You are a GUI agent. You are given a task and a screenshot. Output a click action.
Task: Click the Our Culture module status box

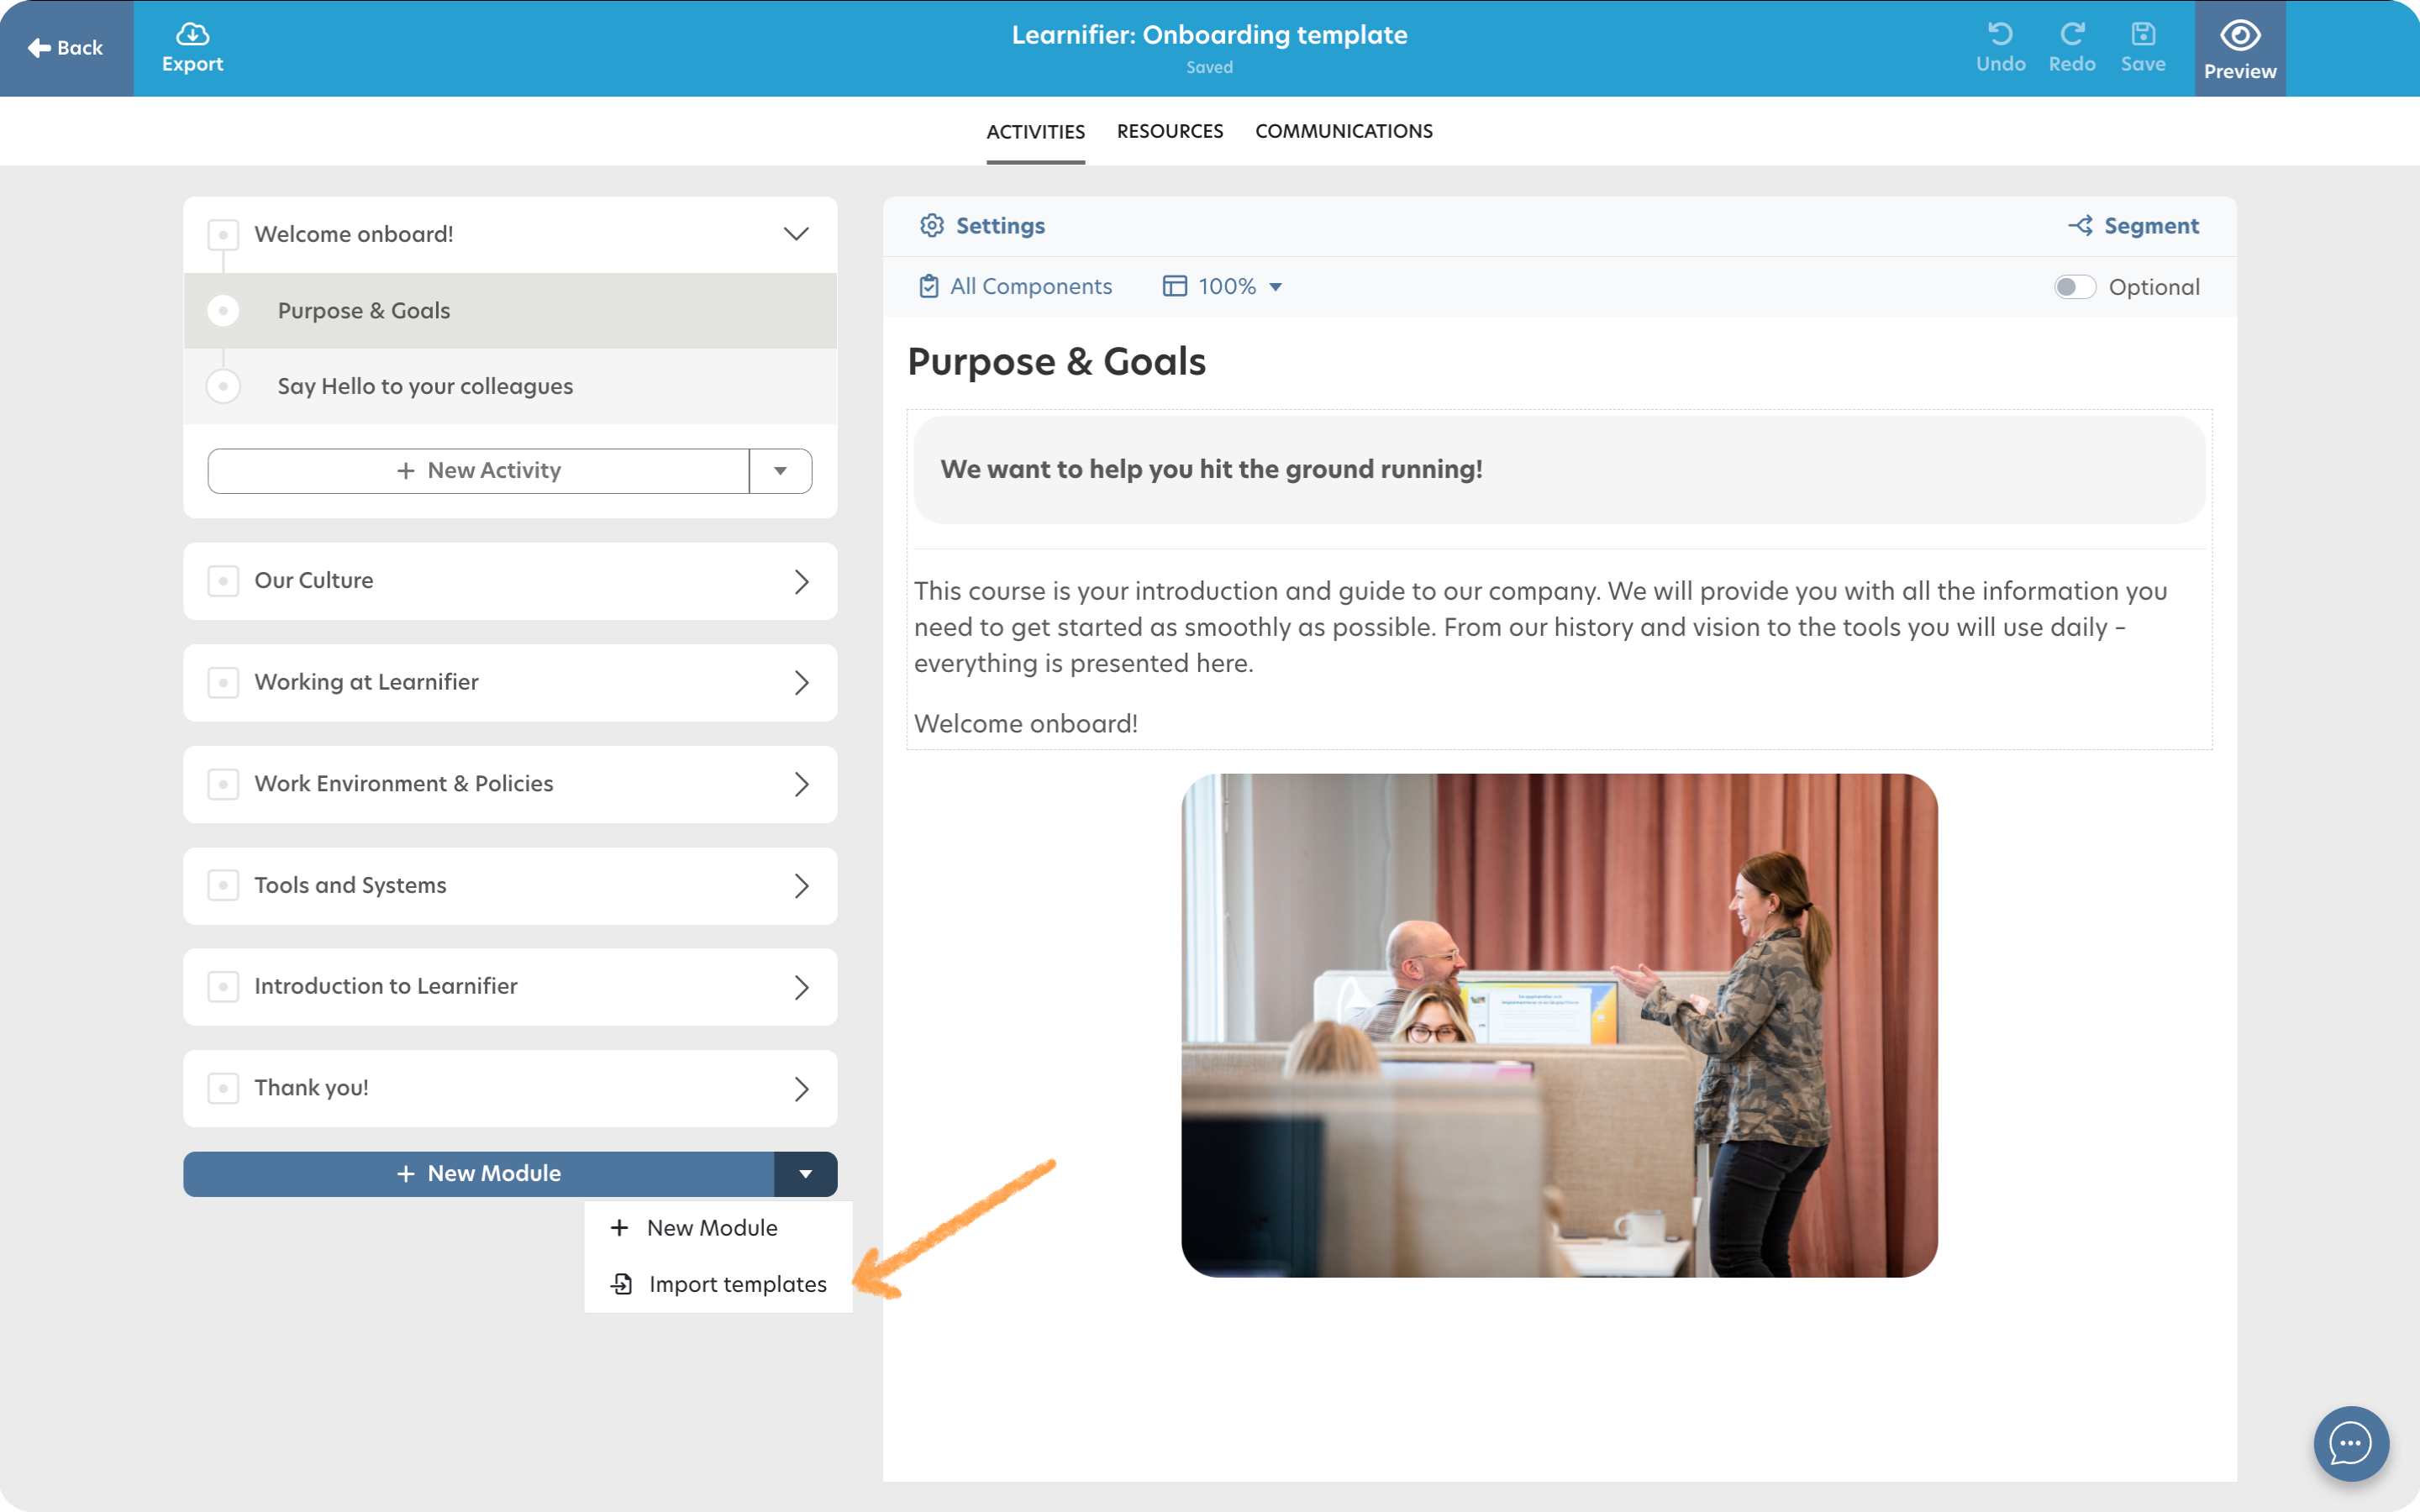click(x=223, y=581)
